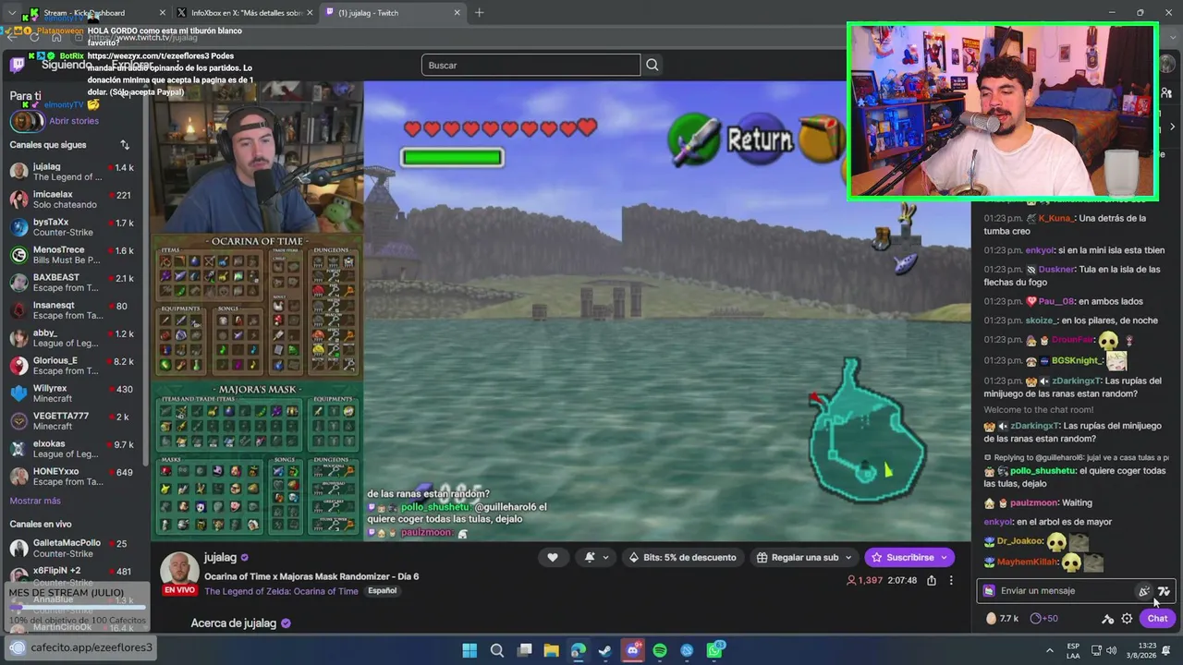Open the three-dot stream options menu
The height and width of the screenshot is (665, 1183).
951,580
